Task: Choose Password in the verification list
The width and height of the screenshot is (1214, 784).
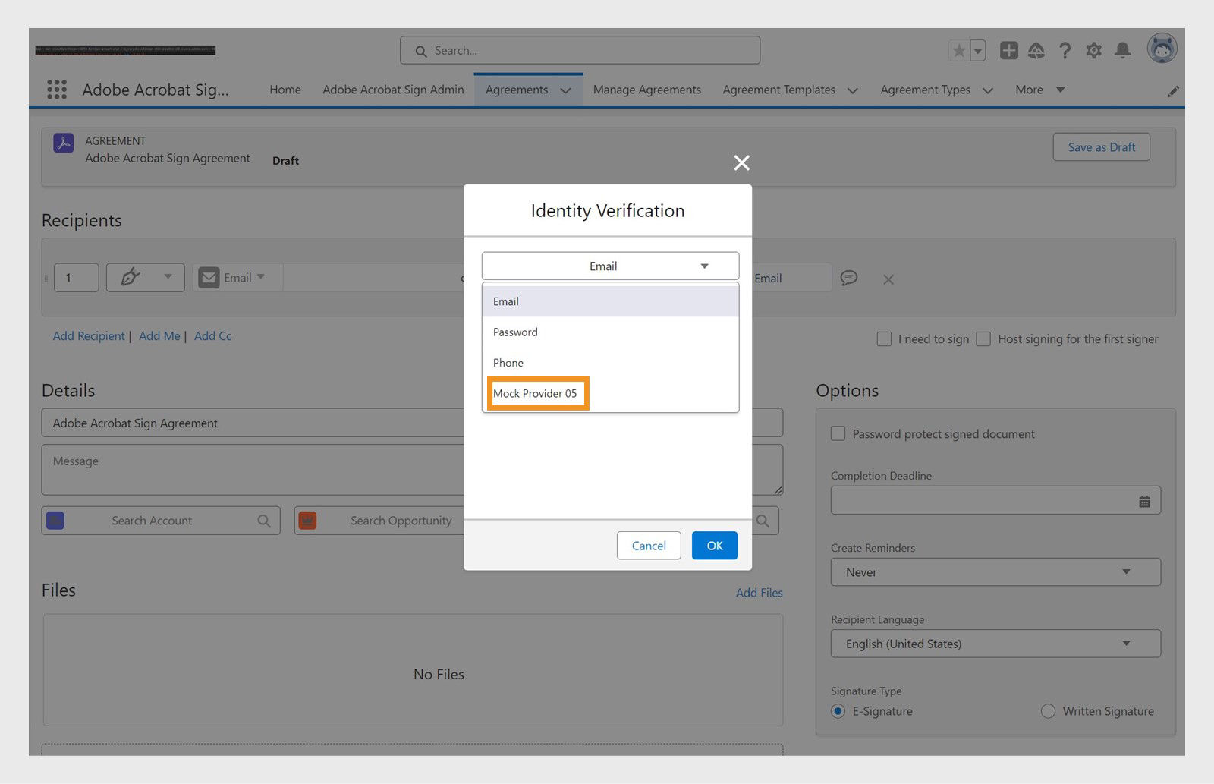Action: [x=610, y=332]
